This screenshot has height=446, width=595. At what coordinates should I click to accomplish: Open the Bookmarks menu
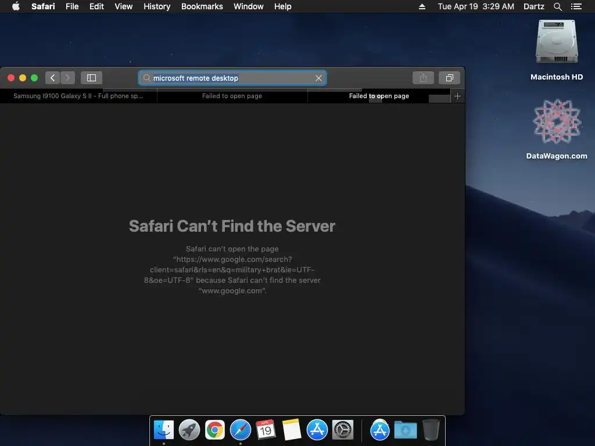[202, 6]
